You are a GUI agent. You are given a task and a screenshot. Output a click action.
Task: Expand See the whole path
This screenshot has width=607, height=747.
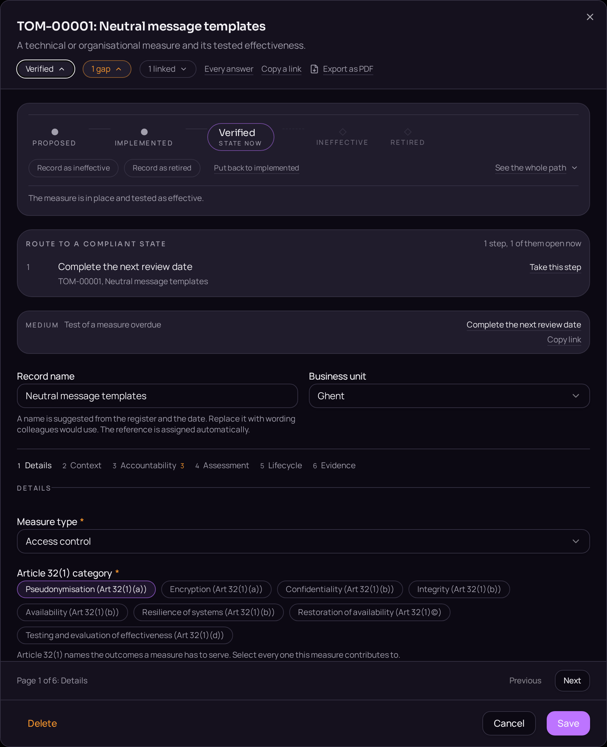(x=536, y=168)
